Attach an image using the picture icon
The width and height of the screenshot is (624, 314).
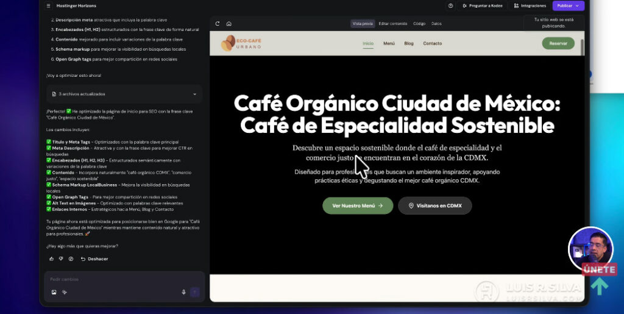tap(54, 292)
